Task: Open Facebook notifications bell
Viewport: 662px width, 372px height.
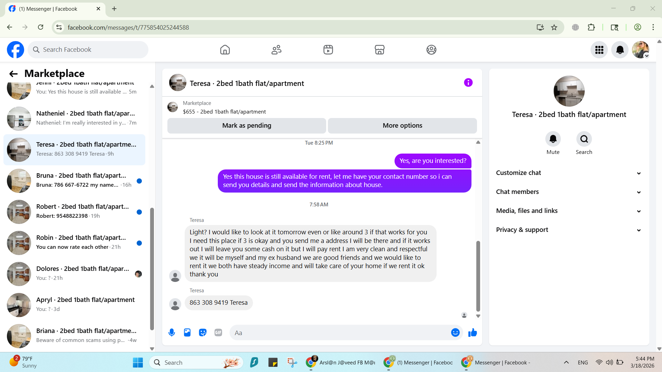Action: [x=620, y=50]
